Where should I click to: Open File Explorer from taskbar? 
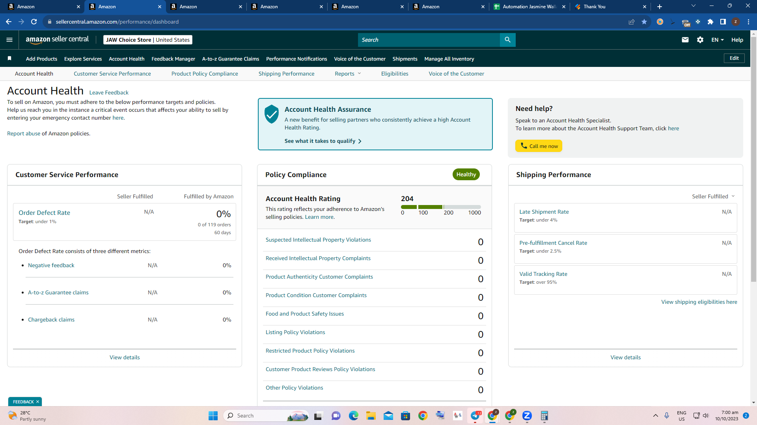(371, 416)
